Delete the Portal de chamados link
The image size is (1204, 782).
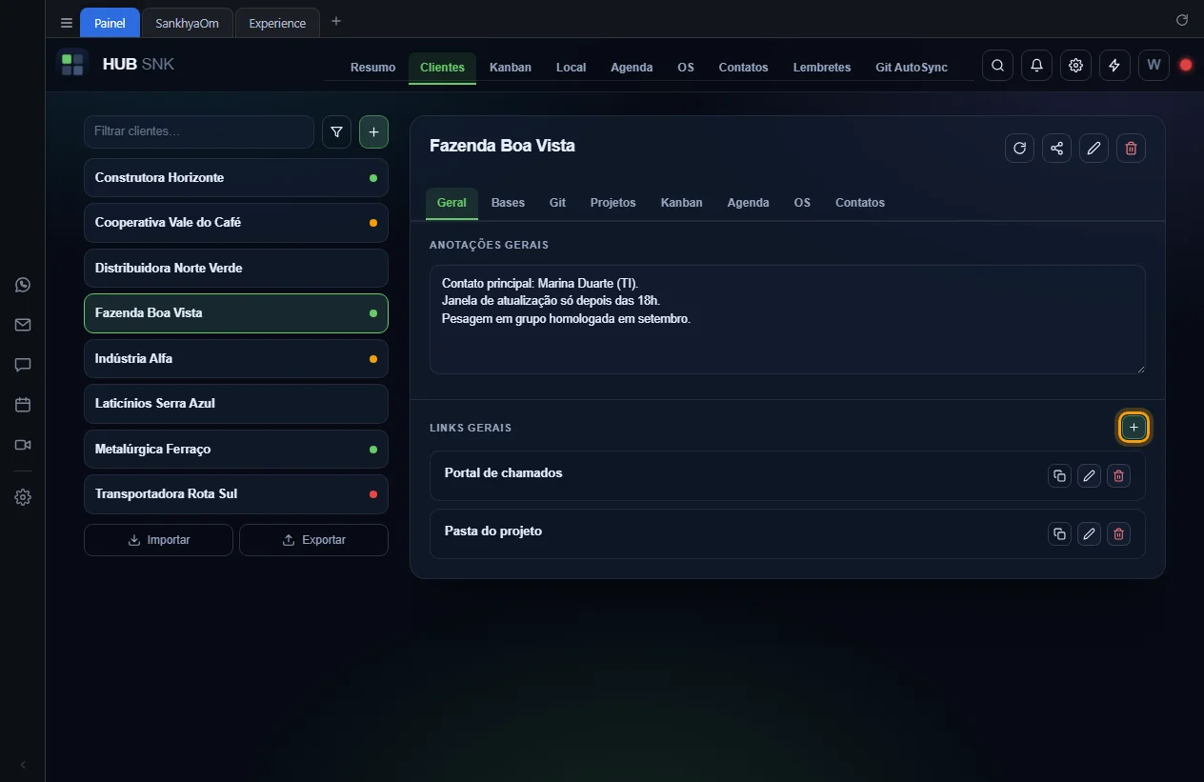coord(1119,476)
